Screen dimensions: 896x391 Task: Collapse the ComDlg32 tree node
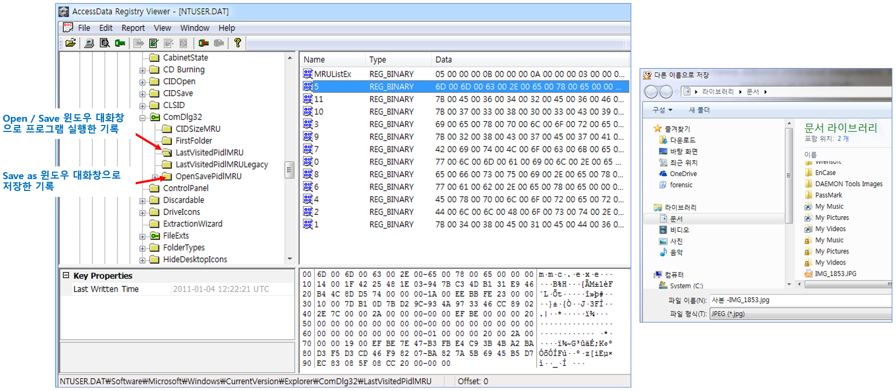(143, 117)
